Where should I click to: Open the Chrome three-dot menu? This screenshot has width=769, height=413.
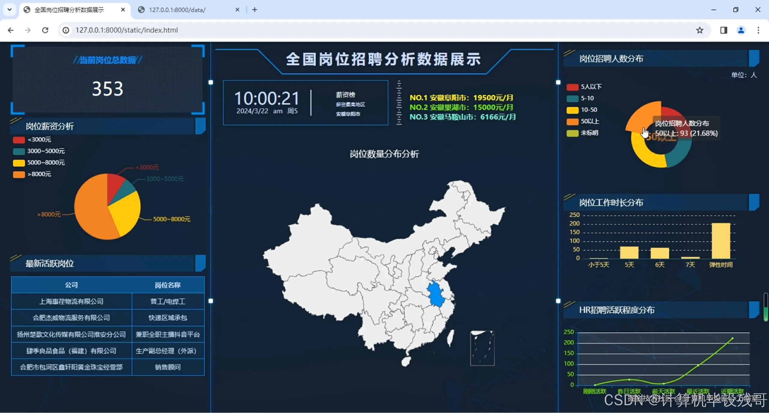pos(758,30)
